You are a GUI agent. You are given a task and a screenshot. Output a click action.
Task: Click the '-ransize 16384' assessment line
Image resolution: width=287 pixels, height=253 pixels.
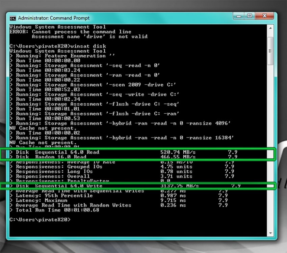pos(122,138)
